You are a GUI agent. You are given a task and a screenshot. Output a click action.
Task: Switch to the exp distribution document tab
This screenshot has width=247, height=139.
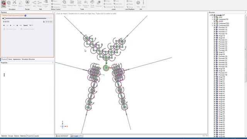62,136
